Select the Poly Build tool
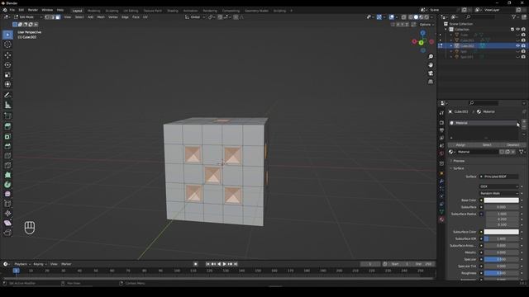 7,175
